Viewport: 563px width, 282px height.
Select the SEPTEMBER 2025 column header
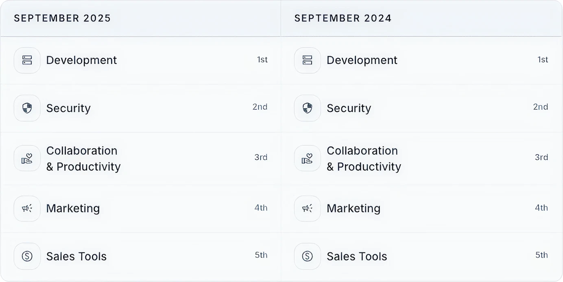point(62,18)
